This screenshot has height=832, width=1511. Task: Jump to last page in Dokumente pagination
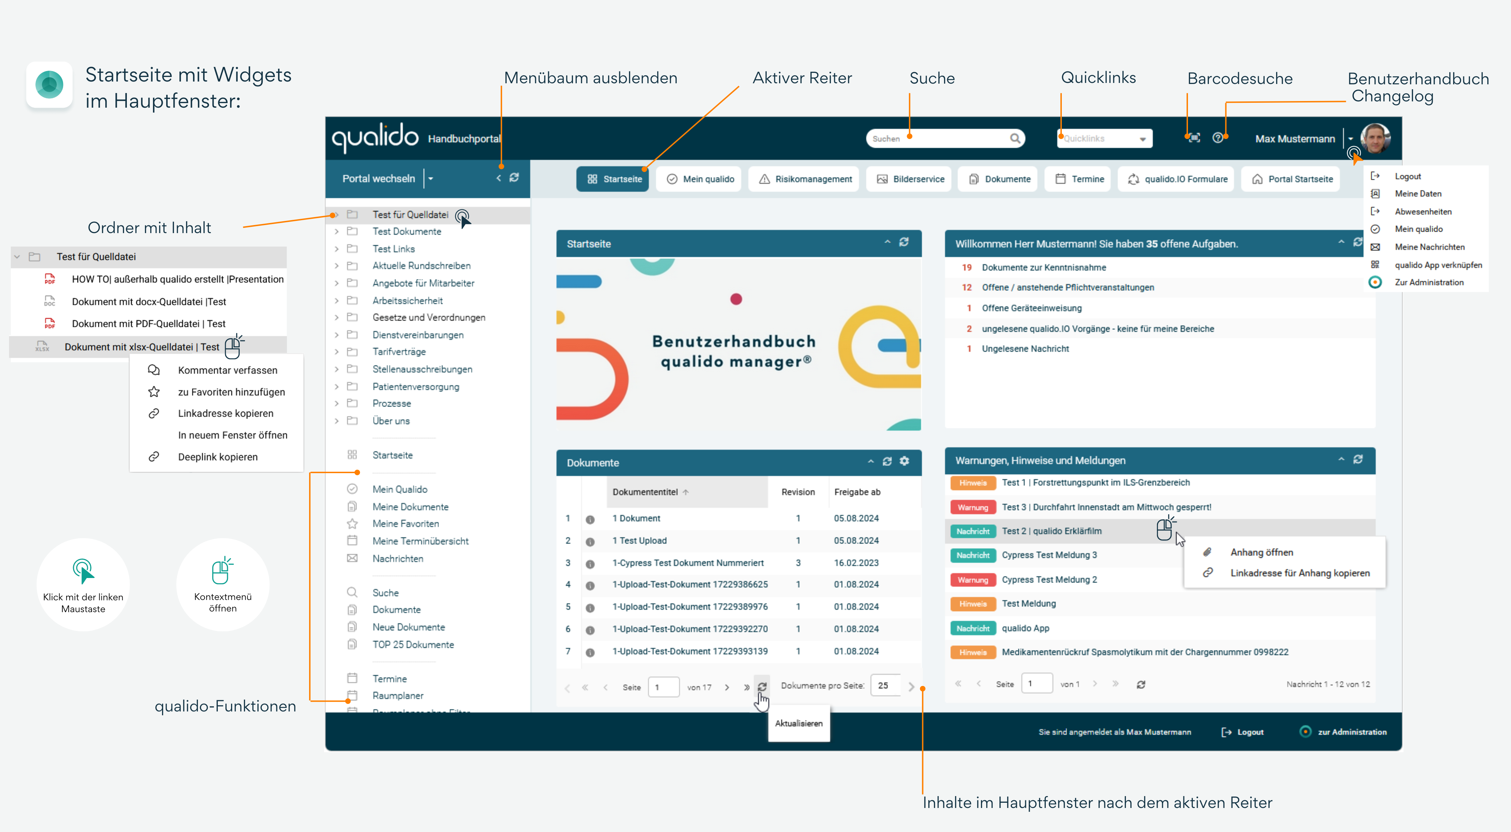point(747,687)
